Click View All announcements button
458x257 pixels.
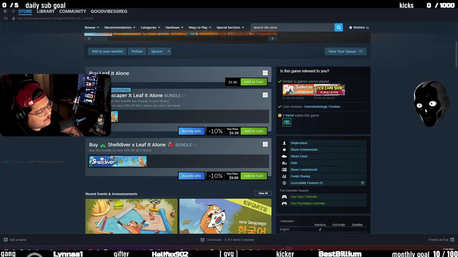pos(263,193)
